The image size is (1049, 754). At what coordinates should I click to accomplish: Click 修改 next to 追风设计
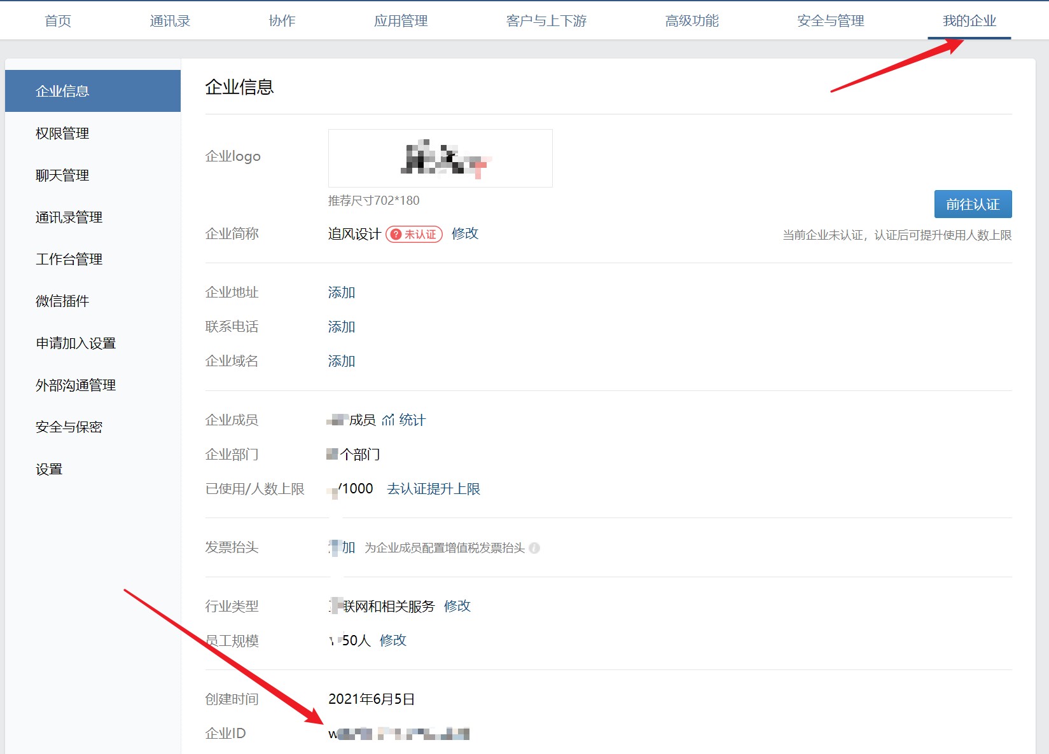pos(464,234)
